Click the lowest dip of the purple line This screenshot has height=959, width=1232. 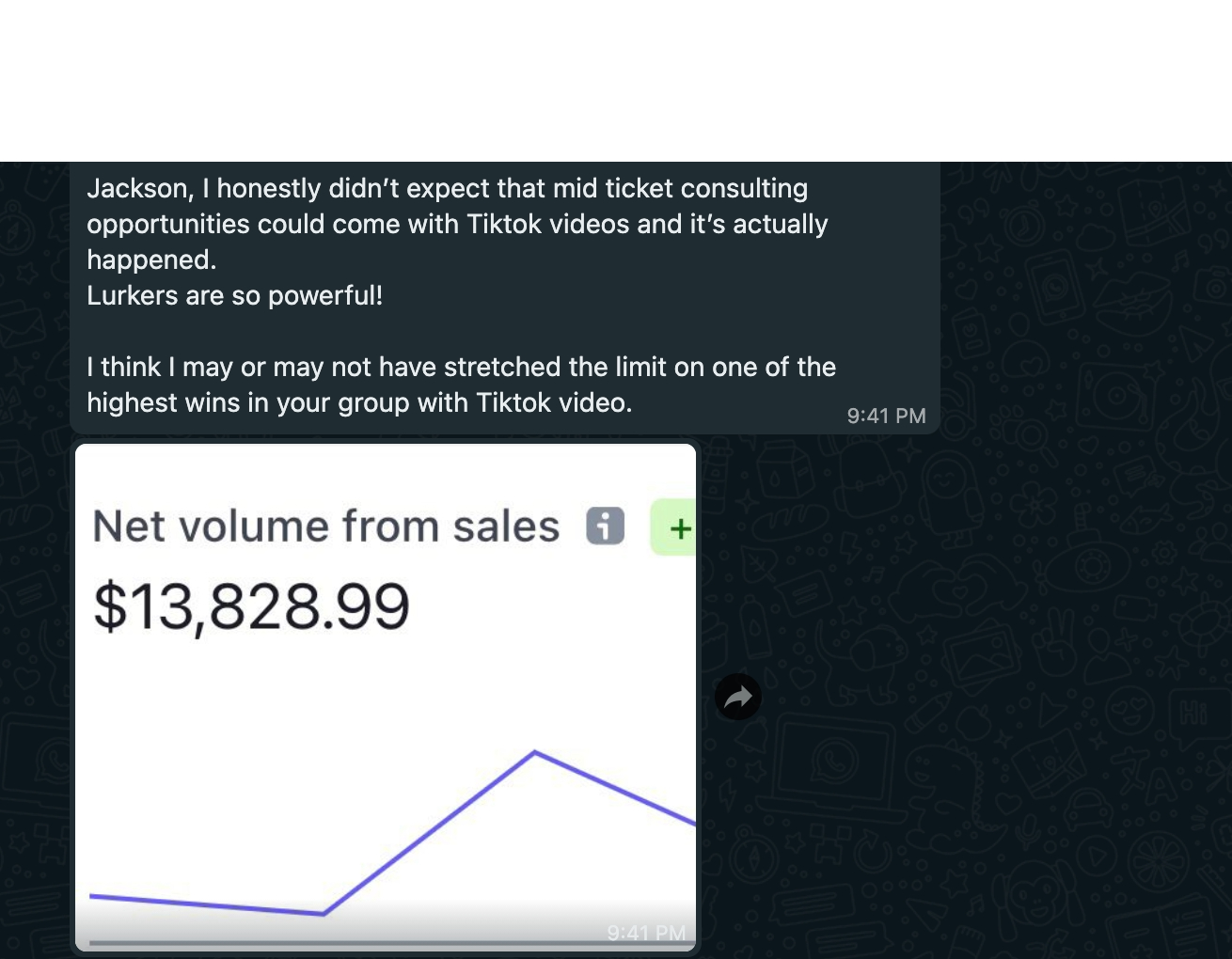point(324,913)
